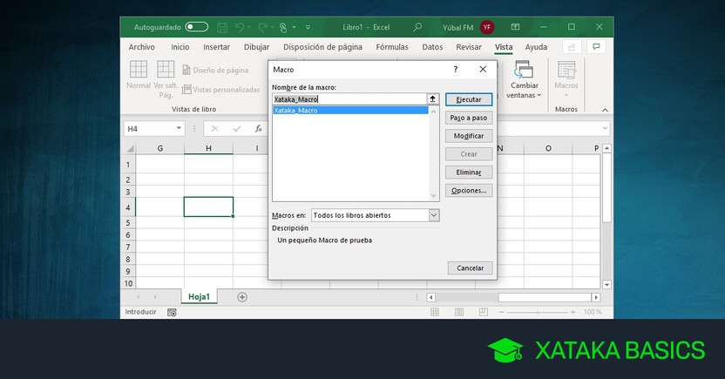Click the Undo arrow icon

[x=241, y=27]
